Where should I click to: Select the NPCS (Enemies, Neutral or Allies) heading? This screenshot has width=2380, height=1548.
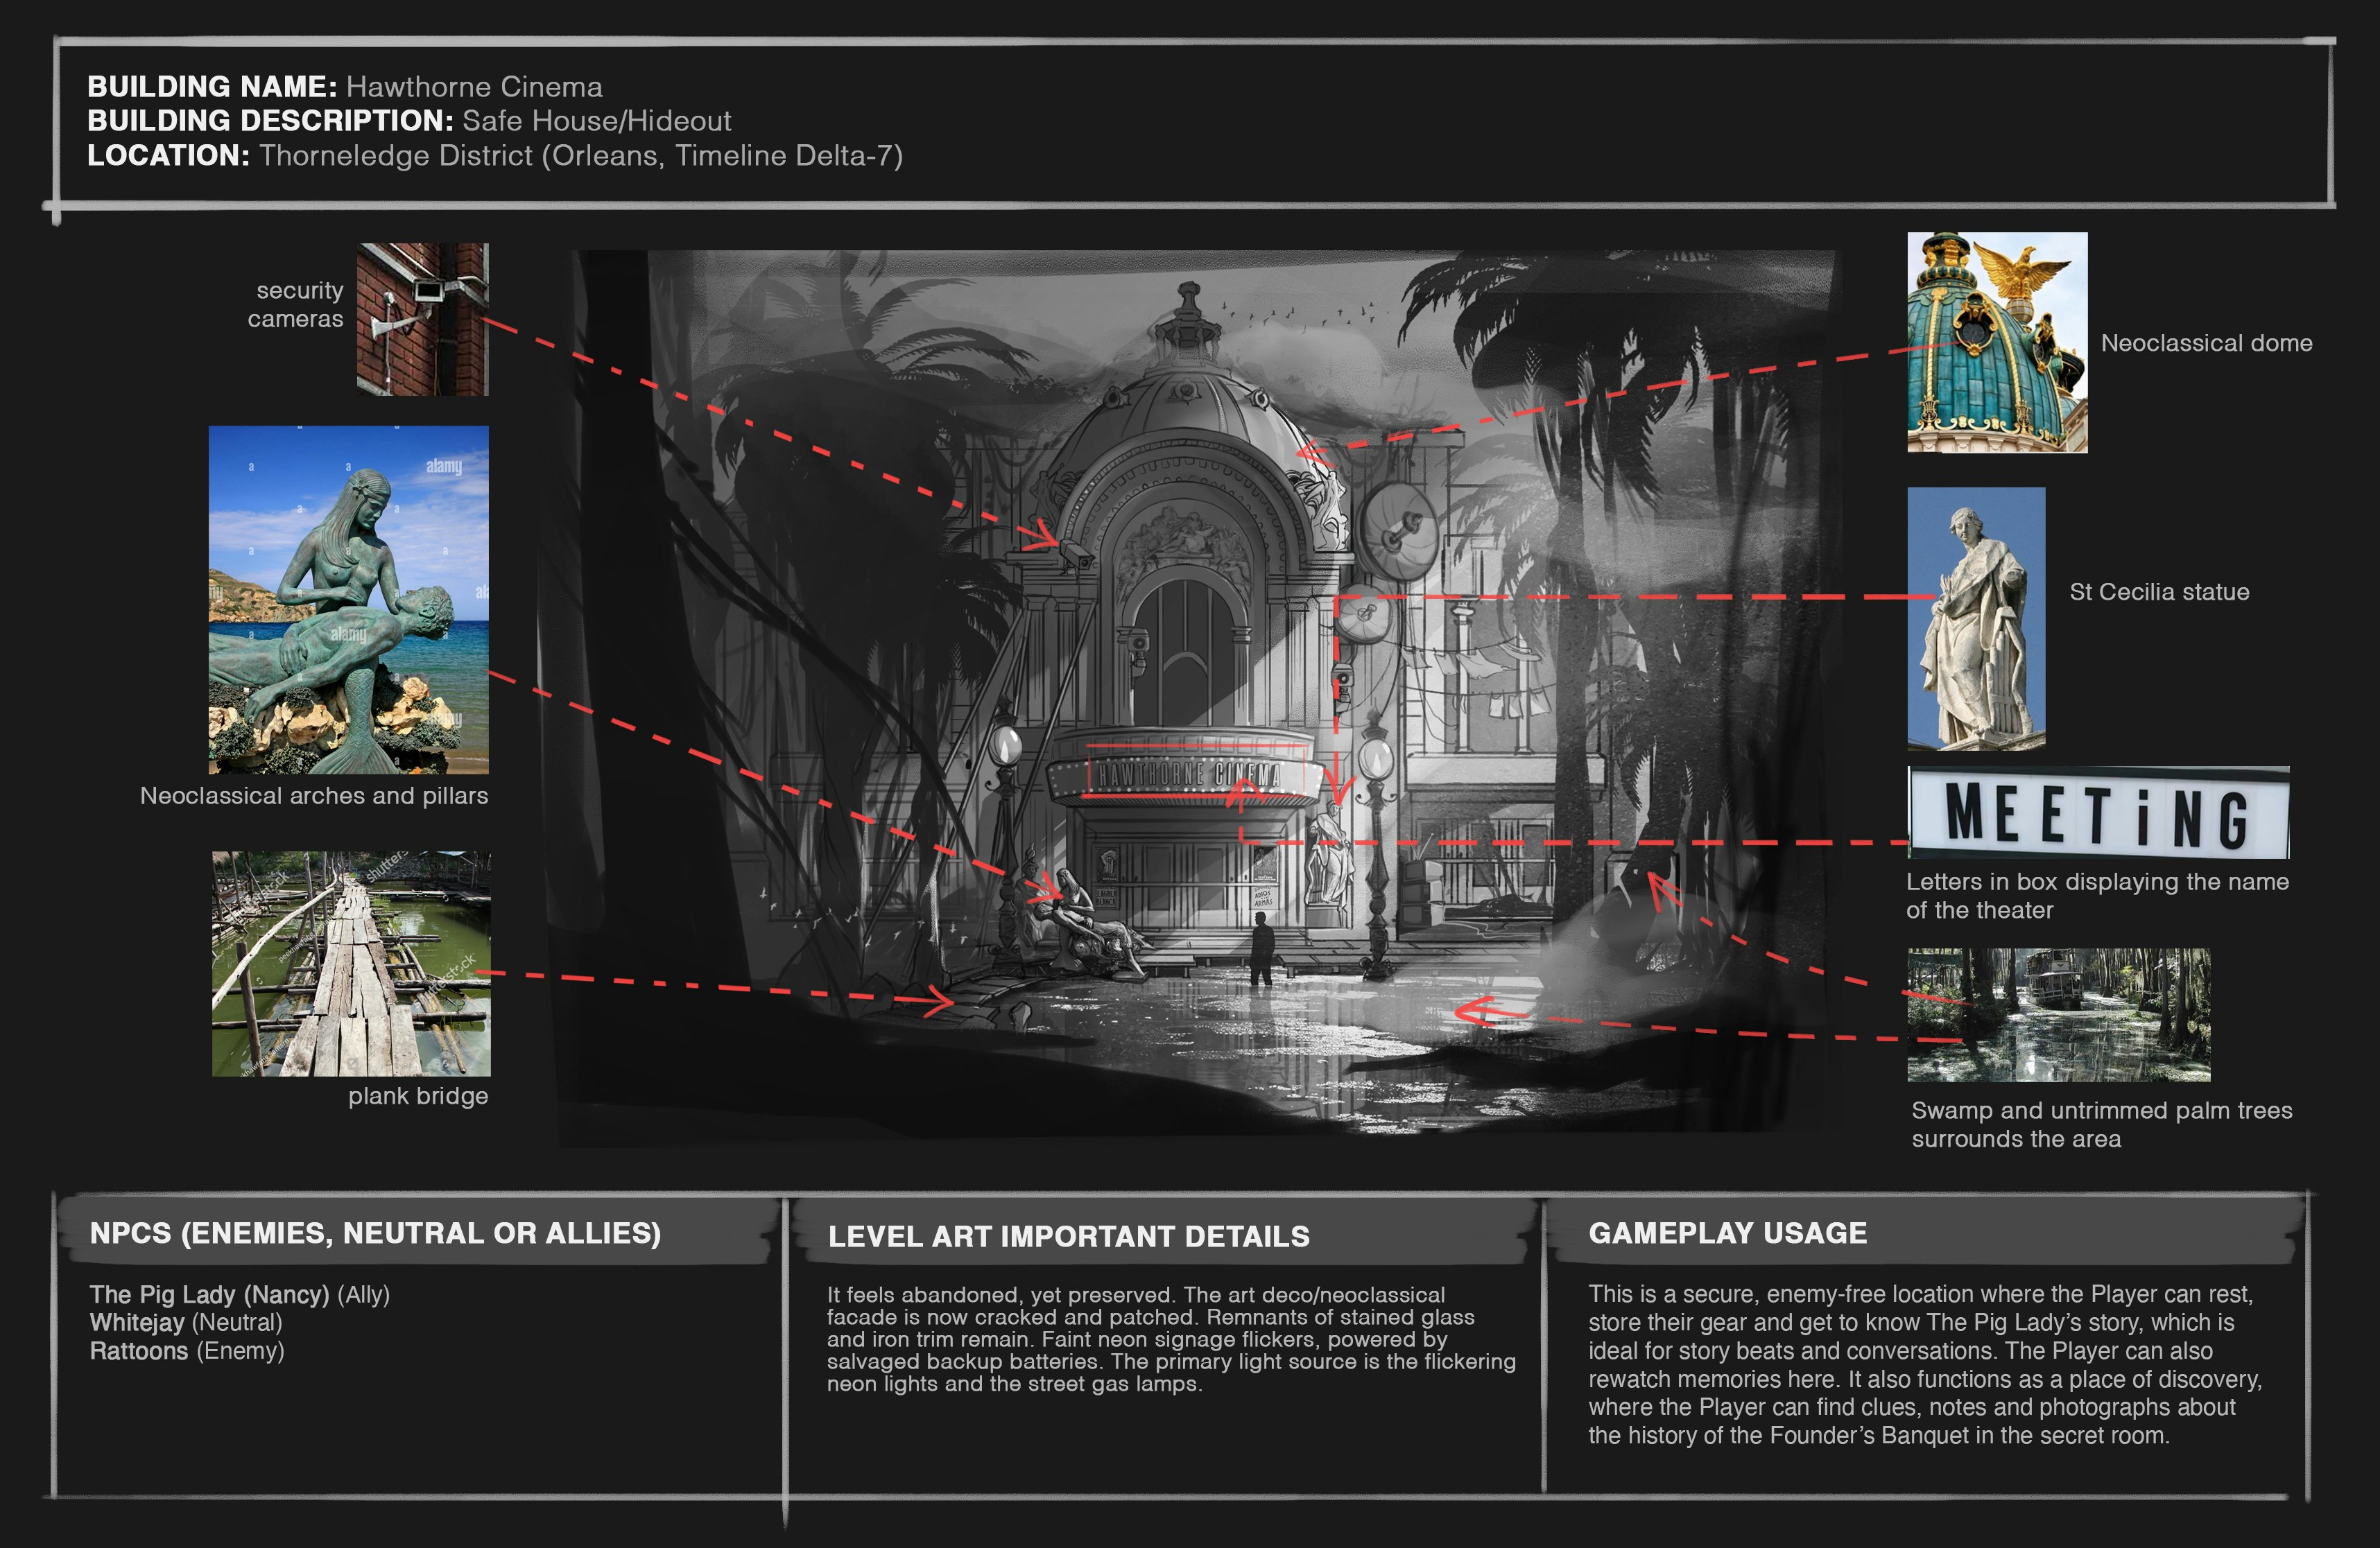pos(375,1233)
